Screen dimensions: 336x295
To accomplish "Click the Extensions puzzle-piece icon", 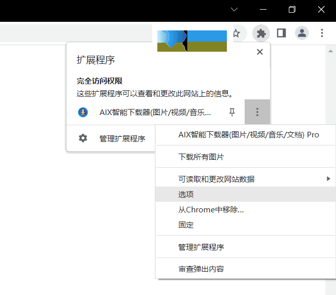I will 261,33.
